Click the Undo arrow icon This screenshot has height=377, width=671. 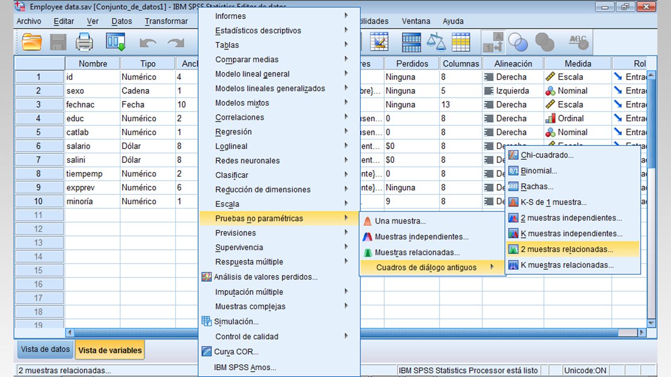coord(148,43)
